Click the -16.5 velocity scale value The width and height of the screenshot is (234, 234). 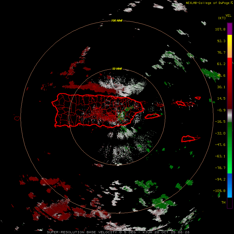(x=220, y=122)
